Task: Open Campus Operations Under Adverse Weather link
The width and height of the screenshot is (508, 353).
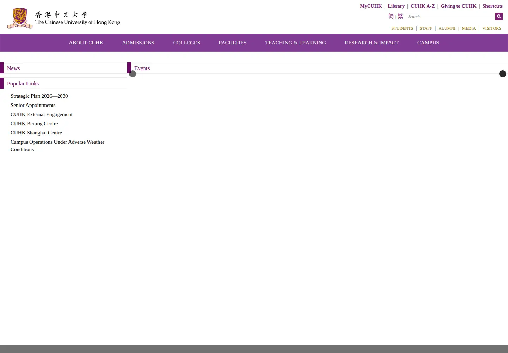Action: click(x=58, y=145)
